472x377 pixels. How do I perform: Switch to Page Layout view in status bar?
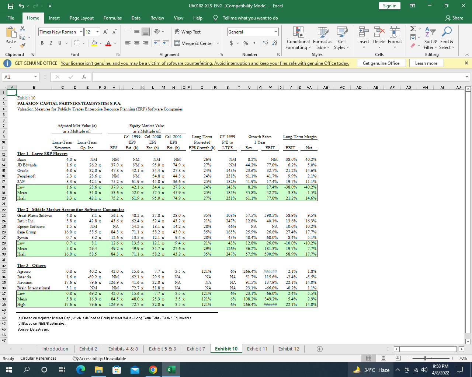point(383,358)
